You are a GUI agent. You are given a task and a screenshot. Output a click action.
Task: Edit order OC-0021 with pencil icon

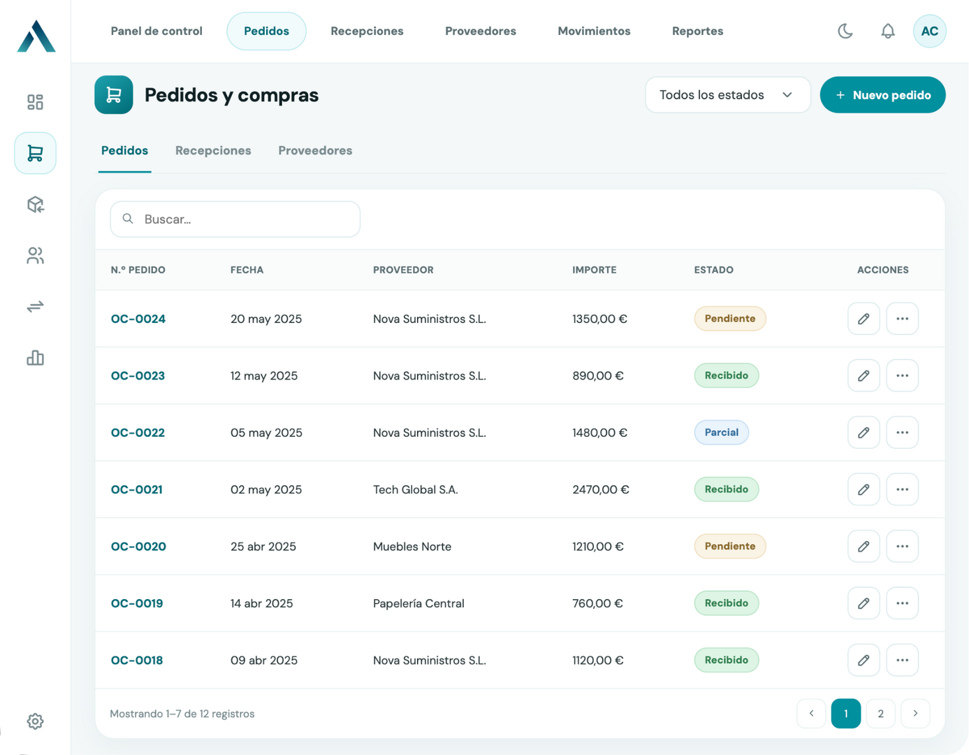tap(864, 489)
